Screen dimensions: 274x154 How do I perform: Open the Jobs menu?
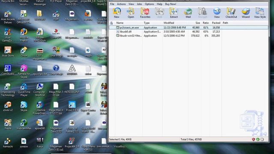tap(139, 4)
